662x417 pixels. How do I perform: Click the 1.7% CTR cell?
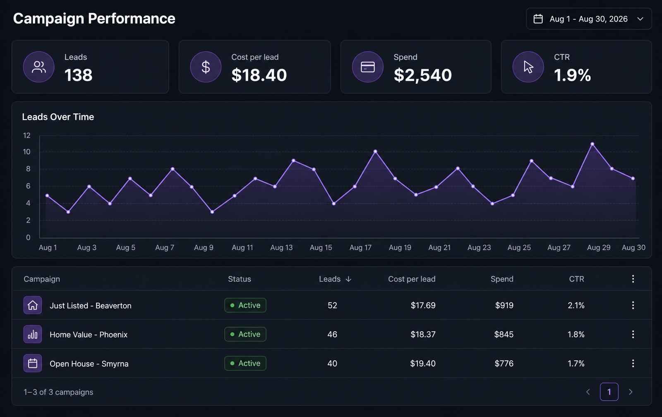pos(576,363)
